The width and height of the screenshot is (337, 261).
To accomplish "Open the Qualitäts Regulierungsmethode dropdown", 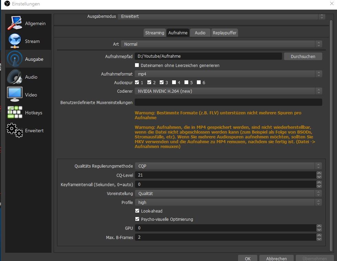I will [x=228, y=166].
